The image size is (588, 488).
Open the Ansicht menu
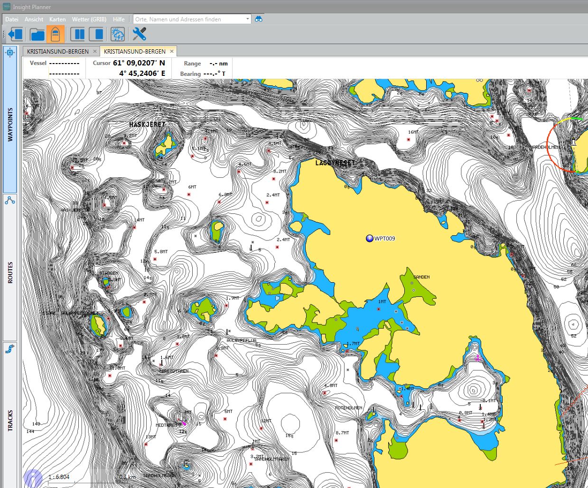click(34, 19)
